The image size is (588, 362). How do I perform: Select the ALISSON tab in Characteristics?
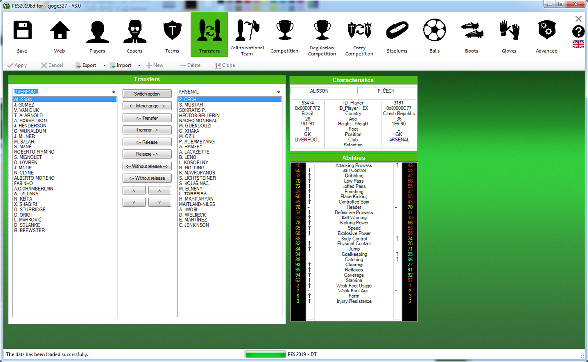319,91
